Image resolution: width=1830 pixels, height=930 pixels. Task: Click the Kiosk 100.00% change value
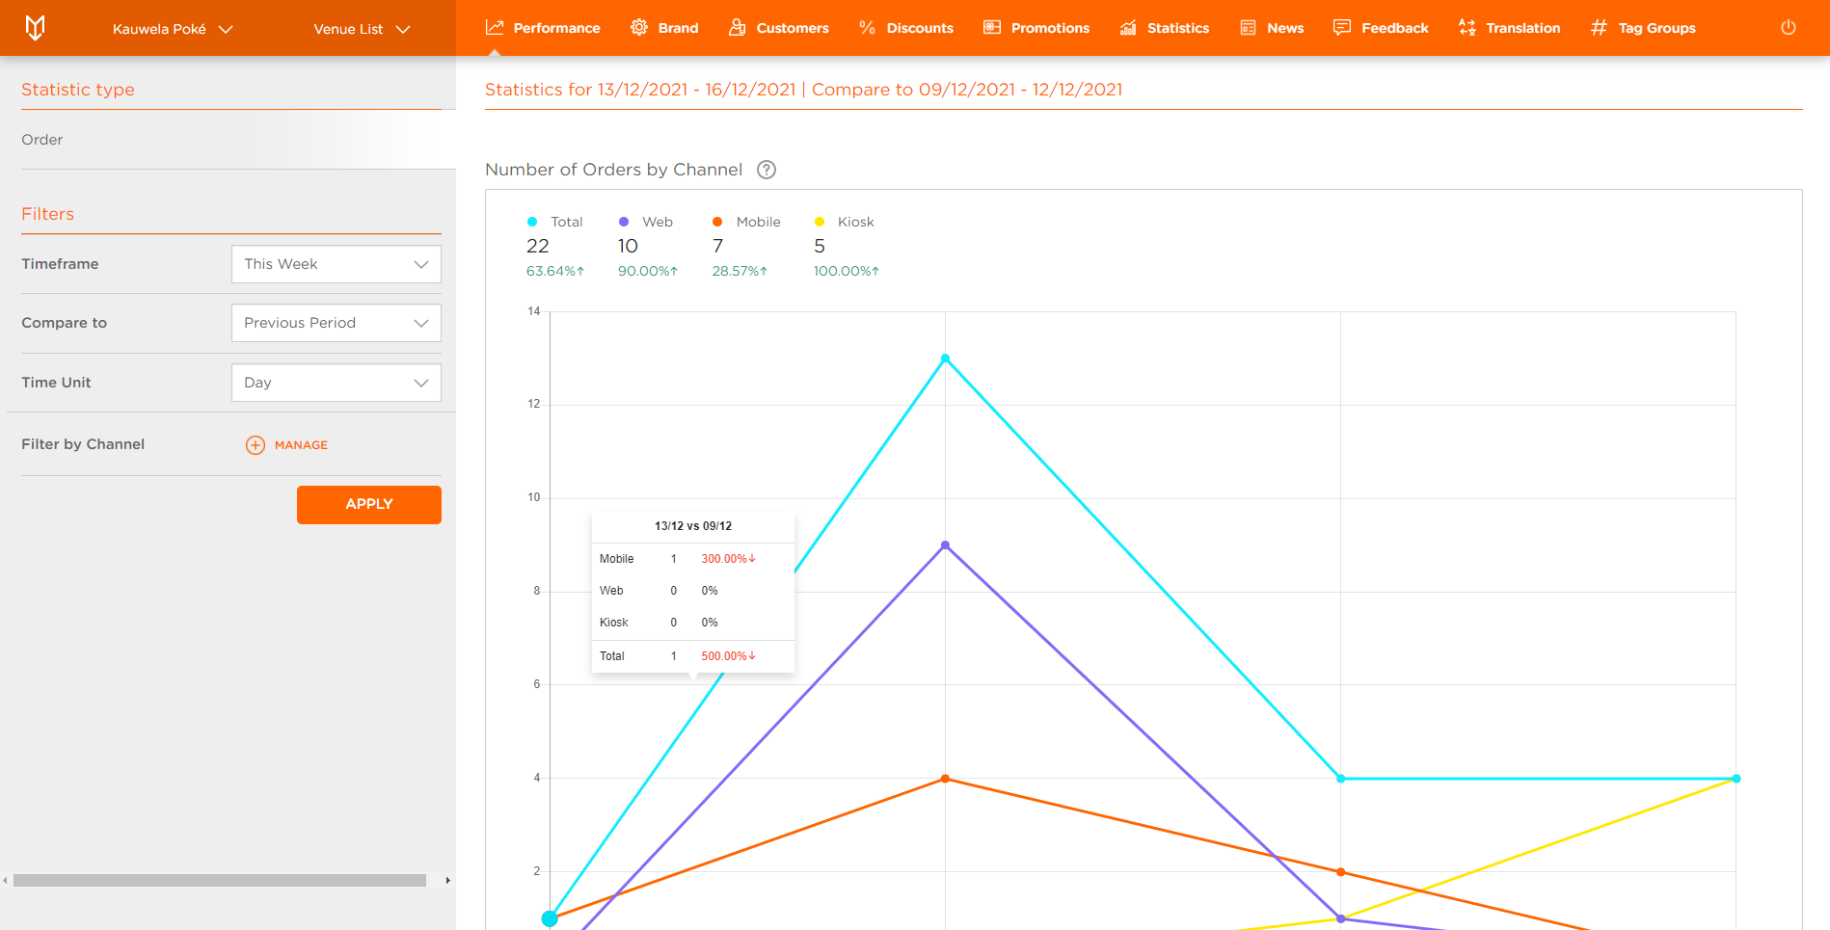pos(847,271)
